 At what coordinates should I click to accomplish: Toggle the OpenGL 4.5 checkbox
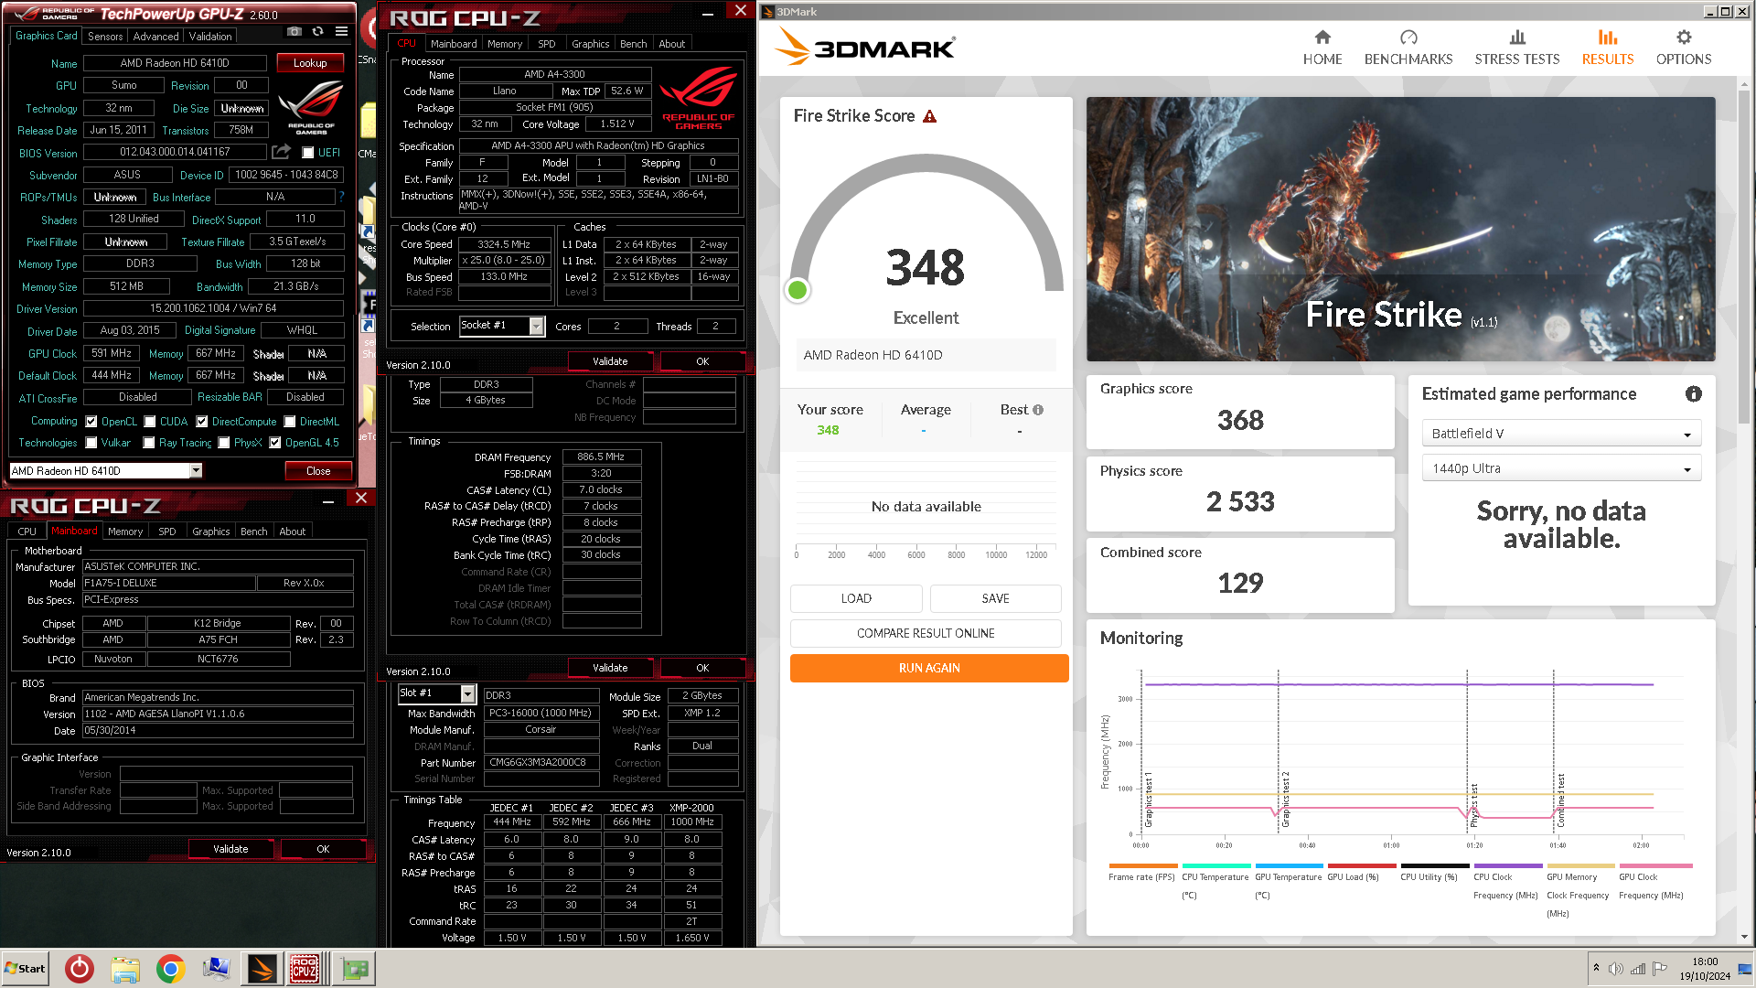tap(275, 443)
